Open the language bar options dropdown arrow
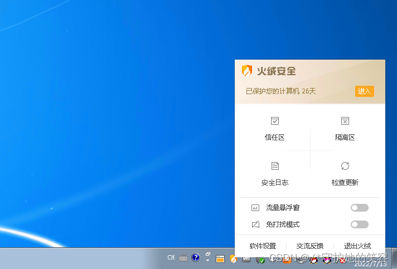Viewport: 397px width, 269px height. click(208, 260)
